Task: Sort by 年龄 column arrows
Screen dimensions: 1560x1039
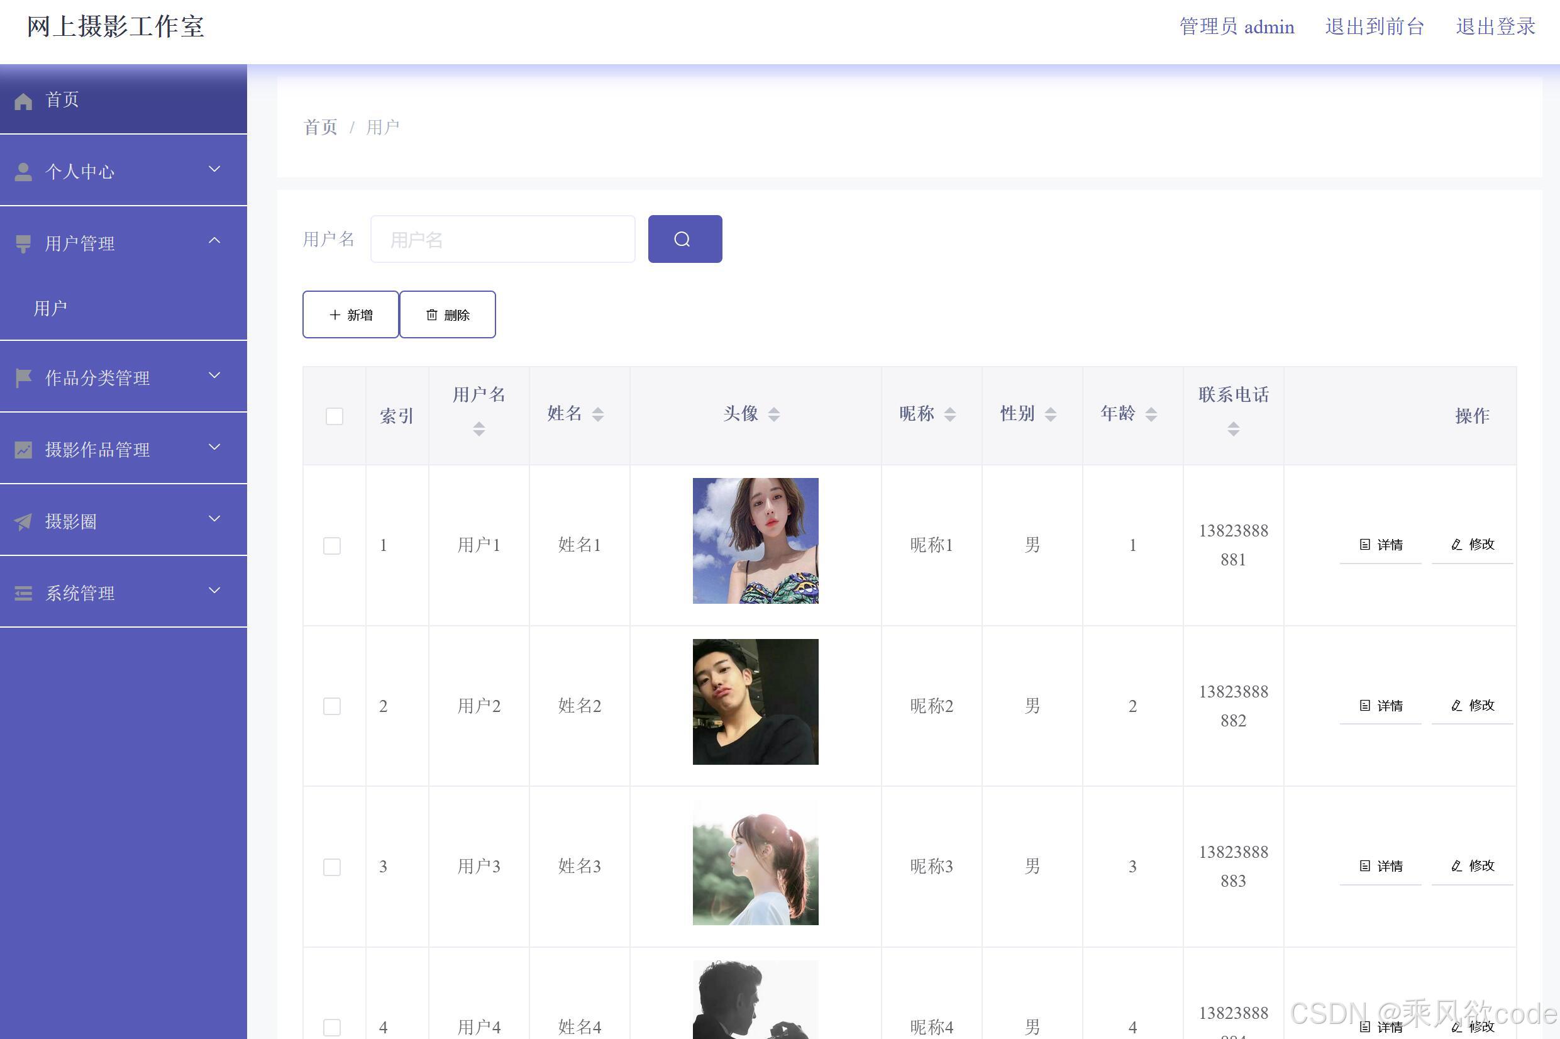Action: (1151, 414)
